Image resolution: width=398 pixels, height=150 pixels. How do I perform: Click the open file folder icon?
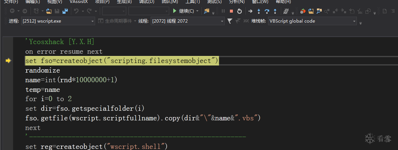49,11
